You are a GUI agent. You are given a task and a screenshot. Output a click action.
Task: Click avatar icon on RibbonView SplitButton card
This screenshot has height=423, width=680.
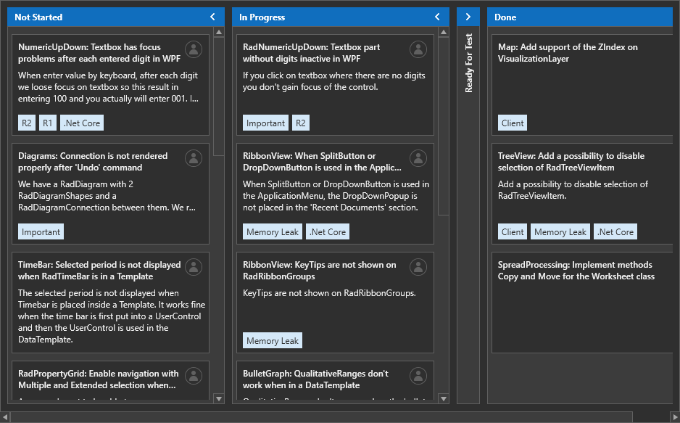[418, 158]
